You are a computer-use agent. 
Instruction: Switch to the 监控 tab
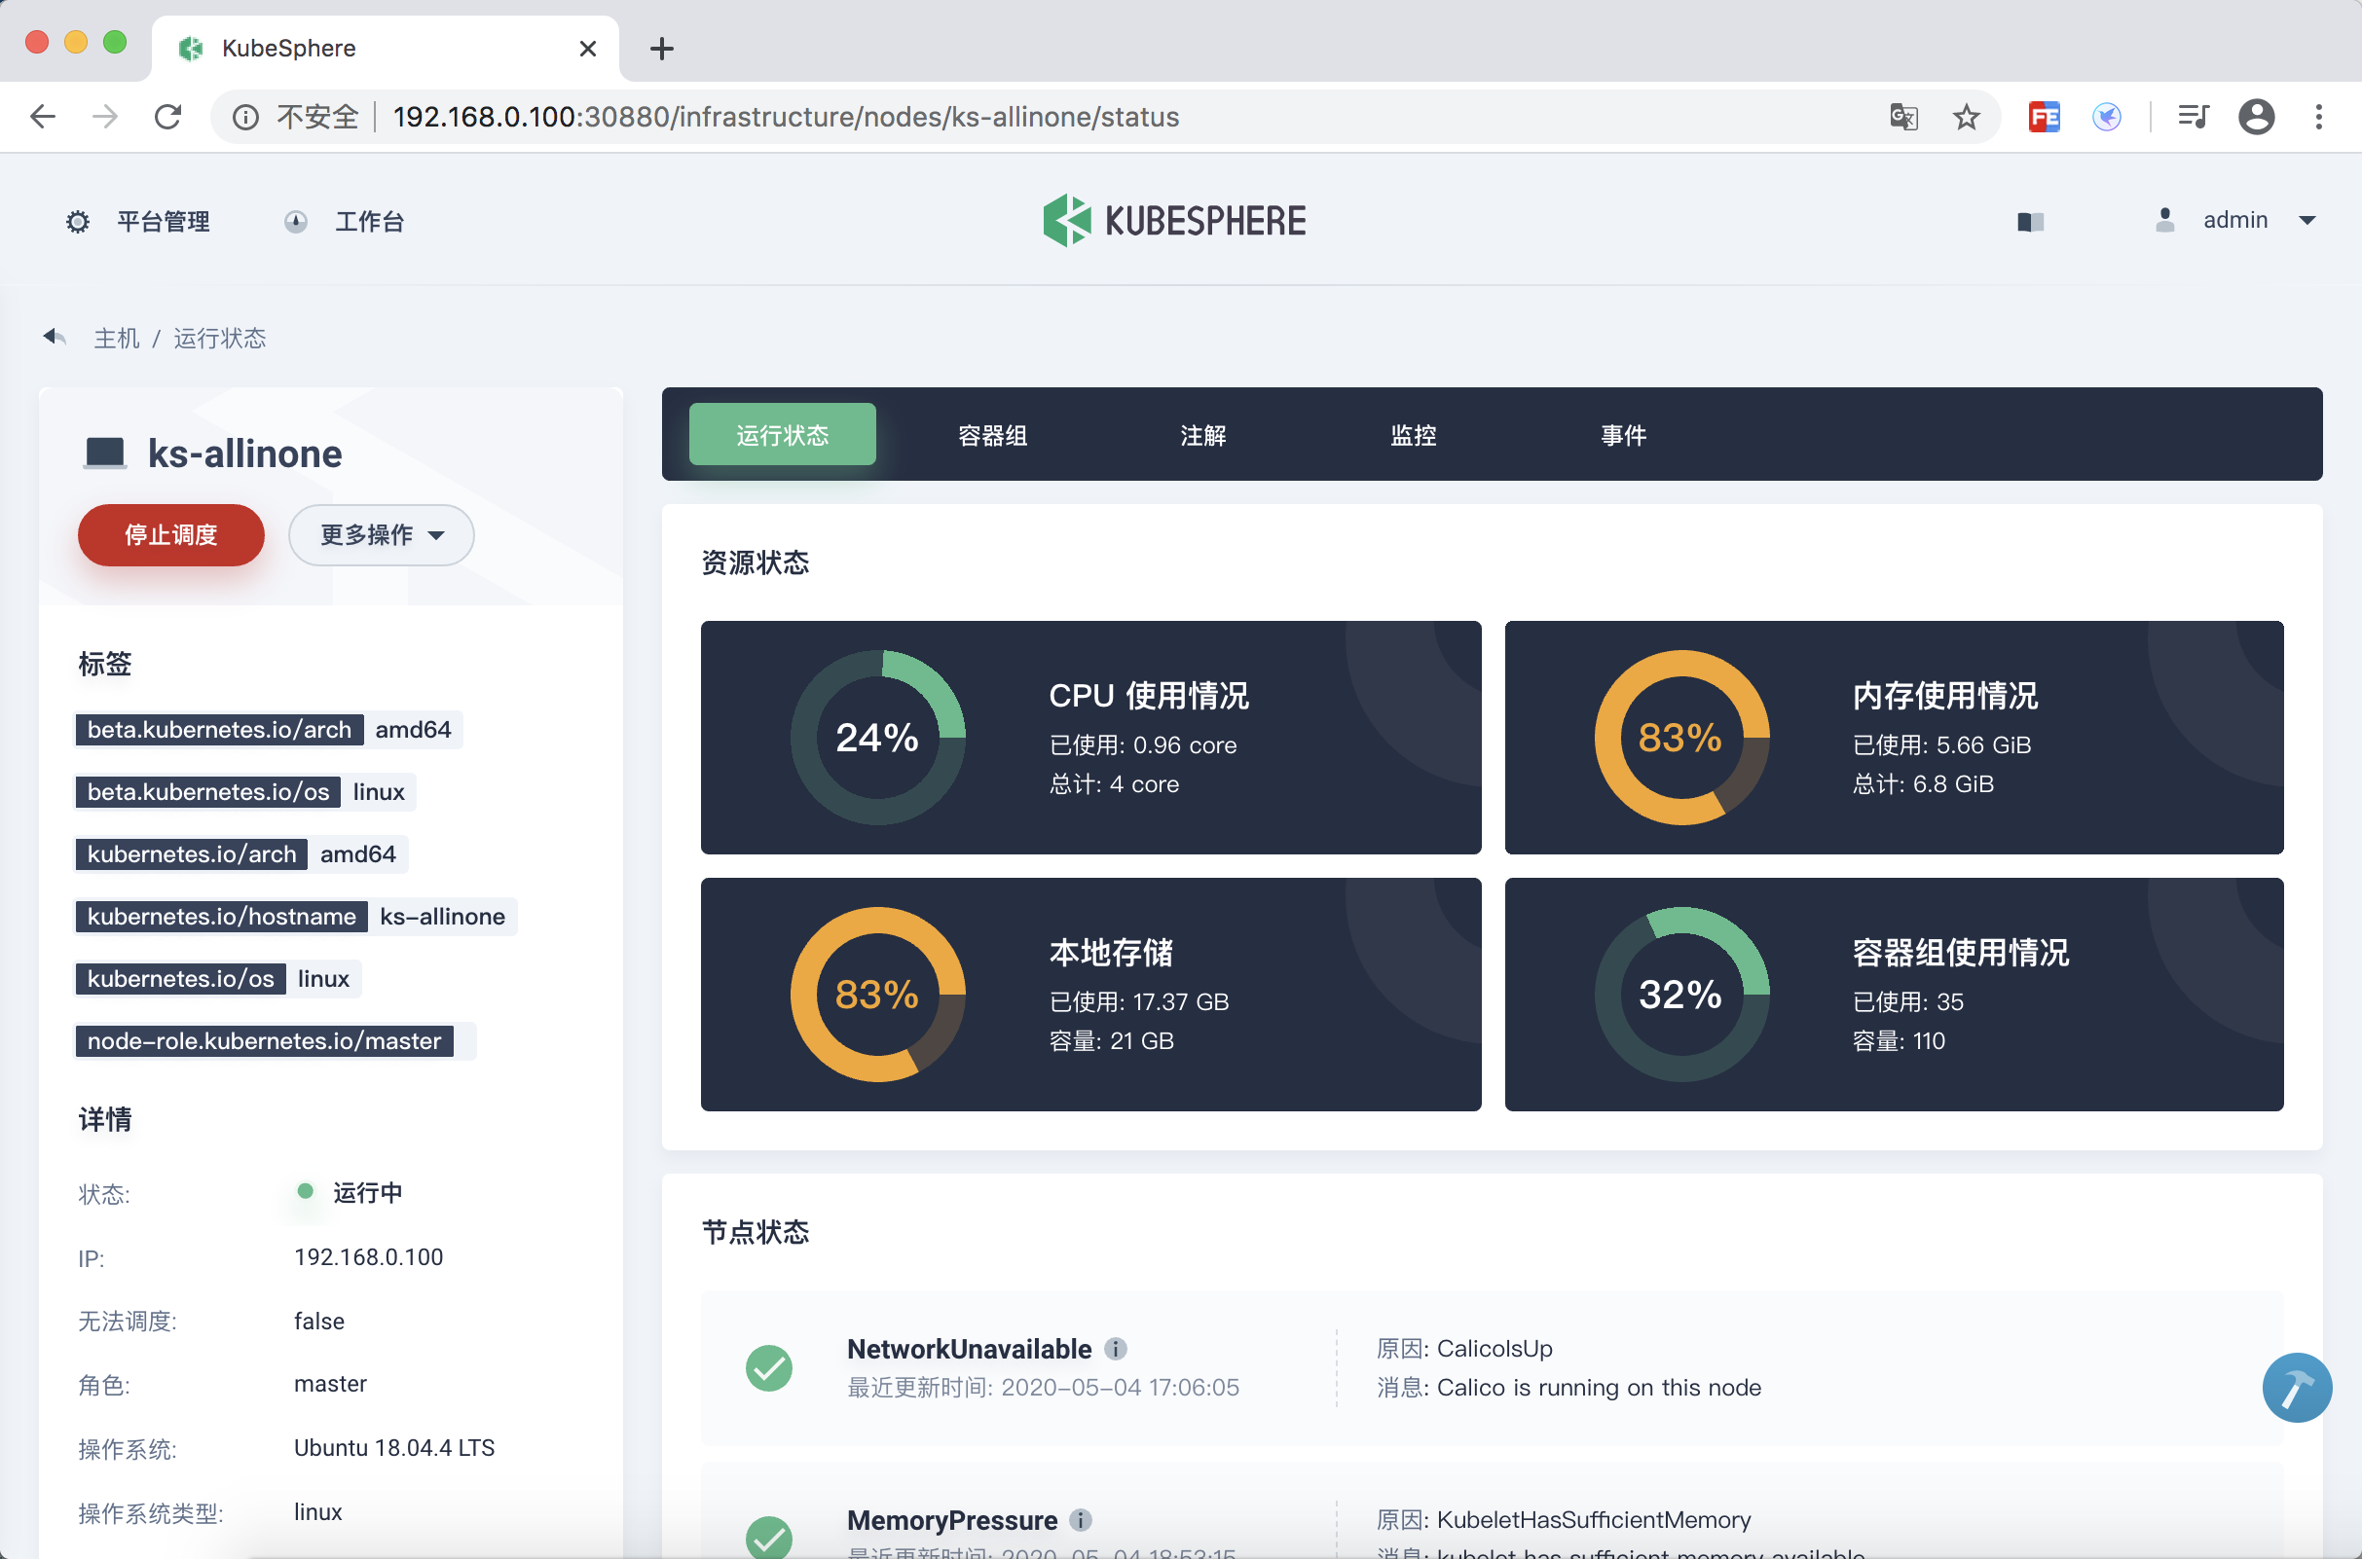pyautogui.click(x=1412, y=434)
